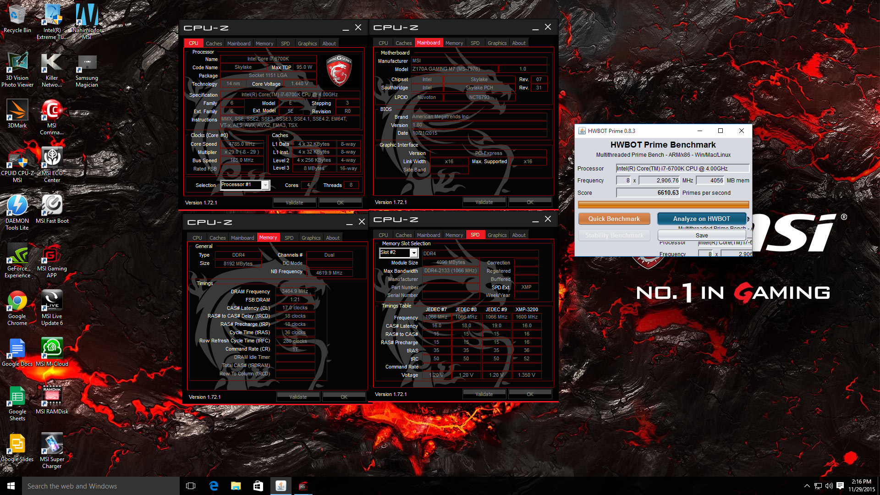Viewport: 880px width, 495px height.
Task: Click Save in HWBOT Prime
Action: (702, 235)
